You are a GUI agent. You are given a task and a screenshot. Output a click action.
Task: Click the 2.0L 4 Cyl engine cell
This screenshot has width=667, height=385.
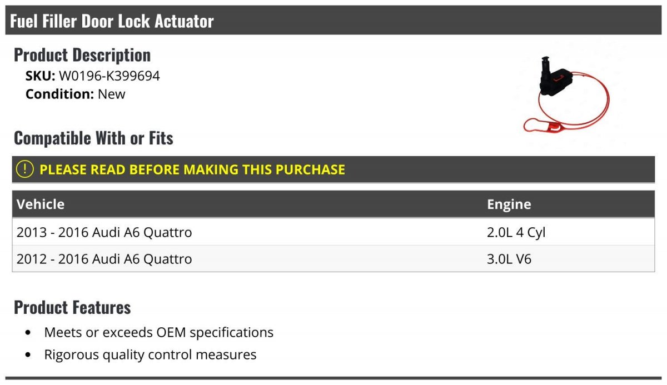pos(516,232)
